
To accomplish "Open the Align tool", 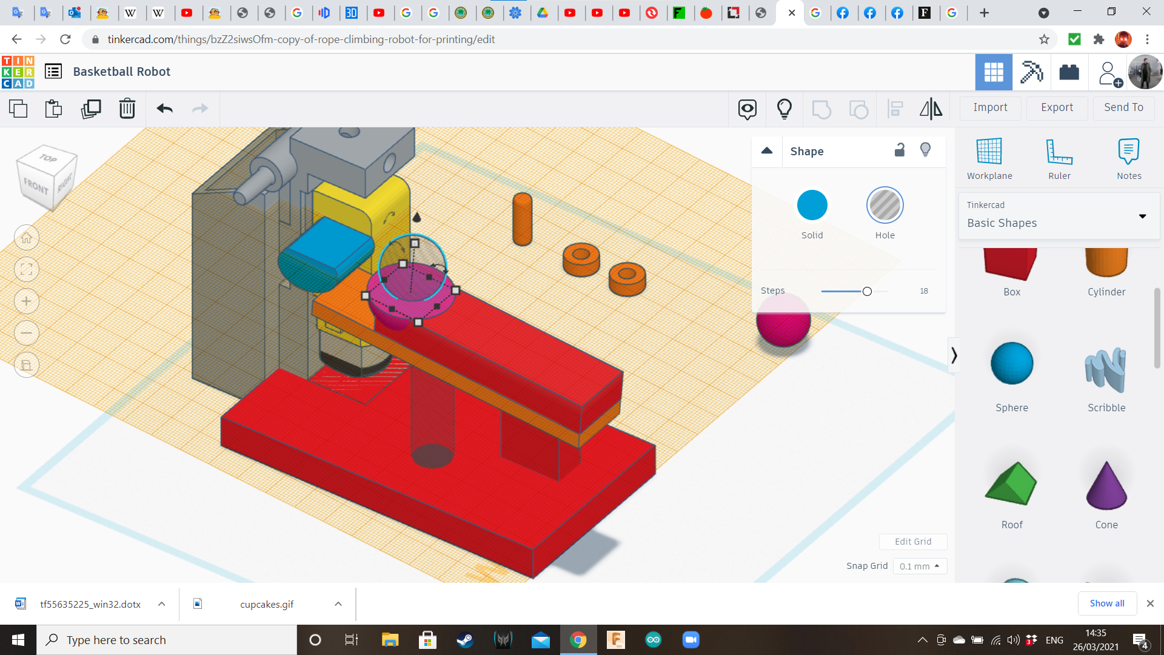I will 895,109.
